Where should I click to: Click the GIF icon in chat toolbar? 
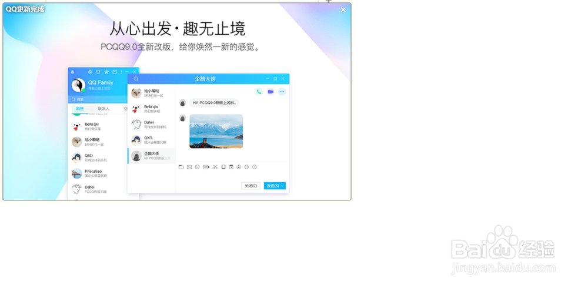pos(206,167)
